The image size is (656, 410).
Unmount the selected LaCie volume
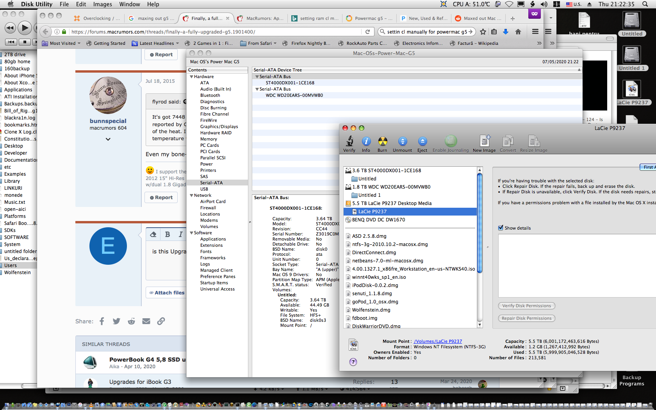tap(402, 144)
